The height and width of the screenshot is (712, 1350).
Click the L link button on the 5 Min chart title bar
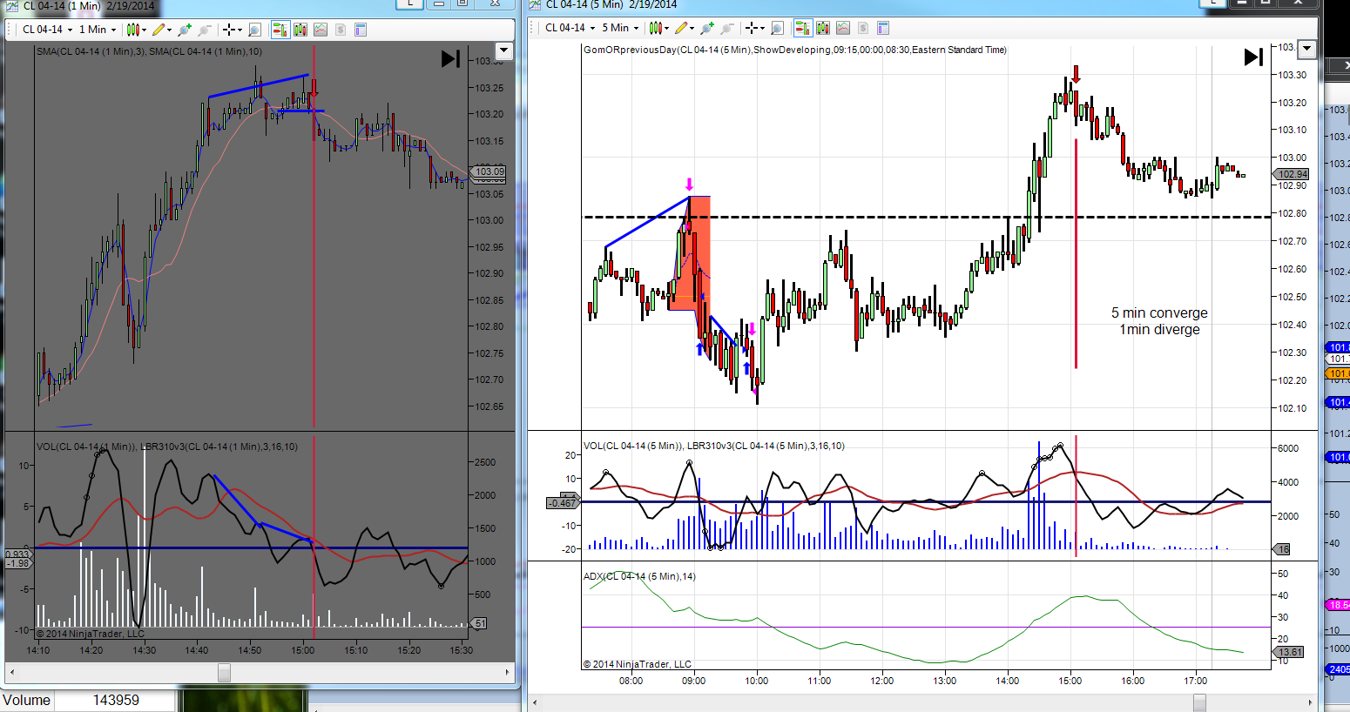pos(1212,3)
